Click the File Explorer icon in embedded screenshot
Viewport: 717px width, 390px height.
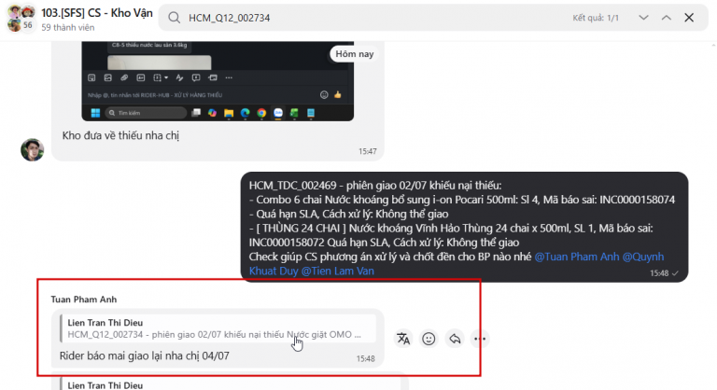(x=229, y=113)
